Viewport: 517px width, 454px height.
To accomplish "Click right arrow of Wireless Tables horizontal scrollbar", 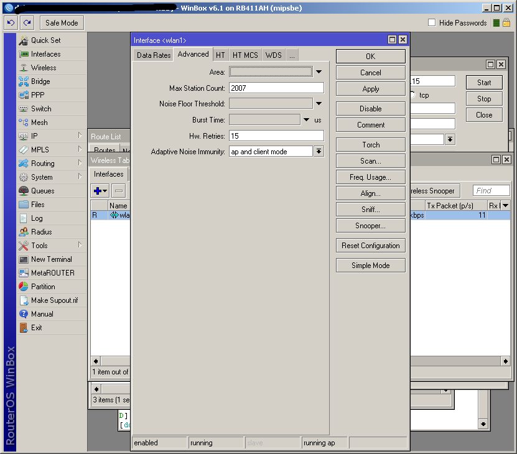I will coord(505,361).
